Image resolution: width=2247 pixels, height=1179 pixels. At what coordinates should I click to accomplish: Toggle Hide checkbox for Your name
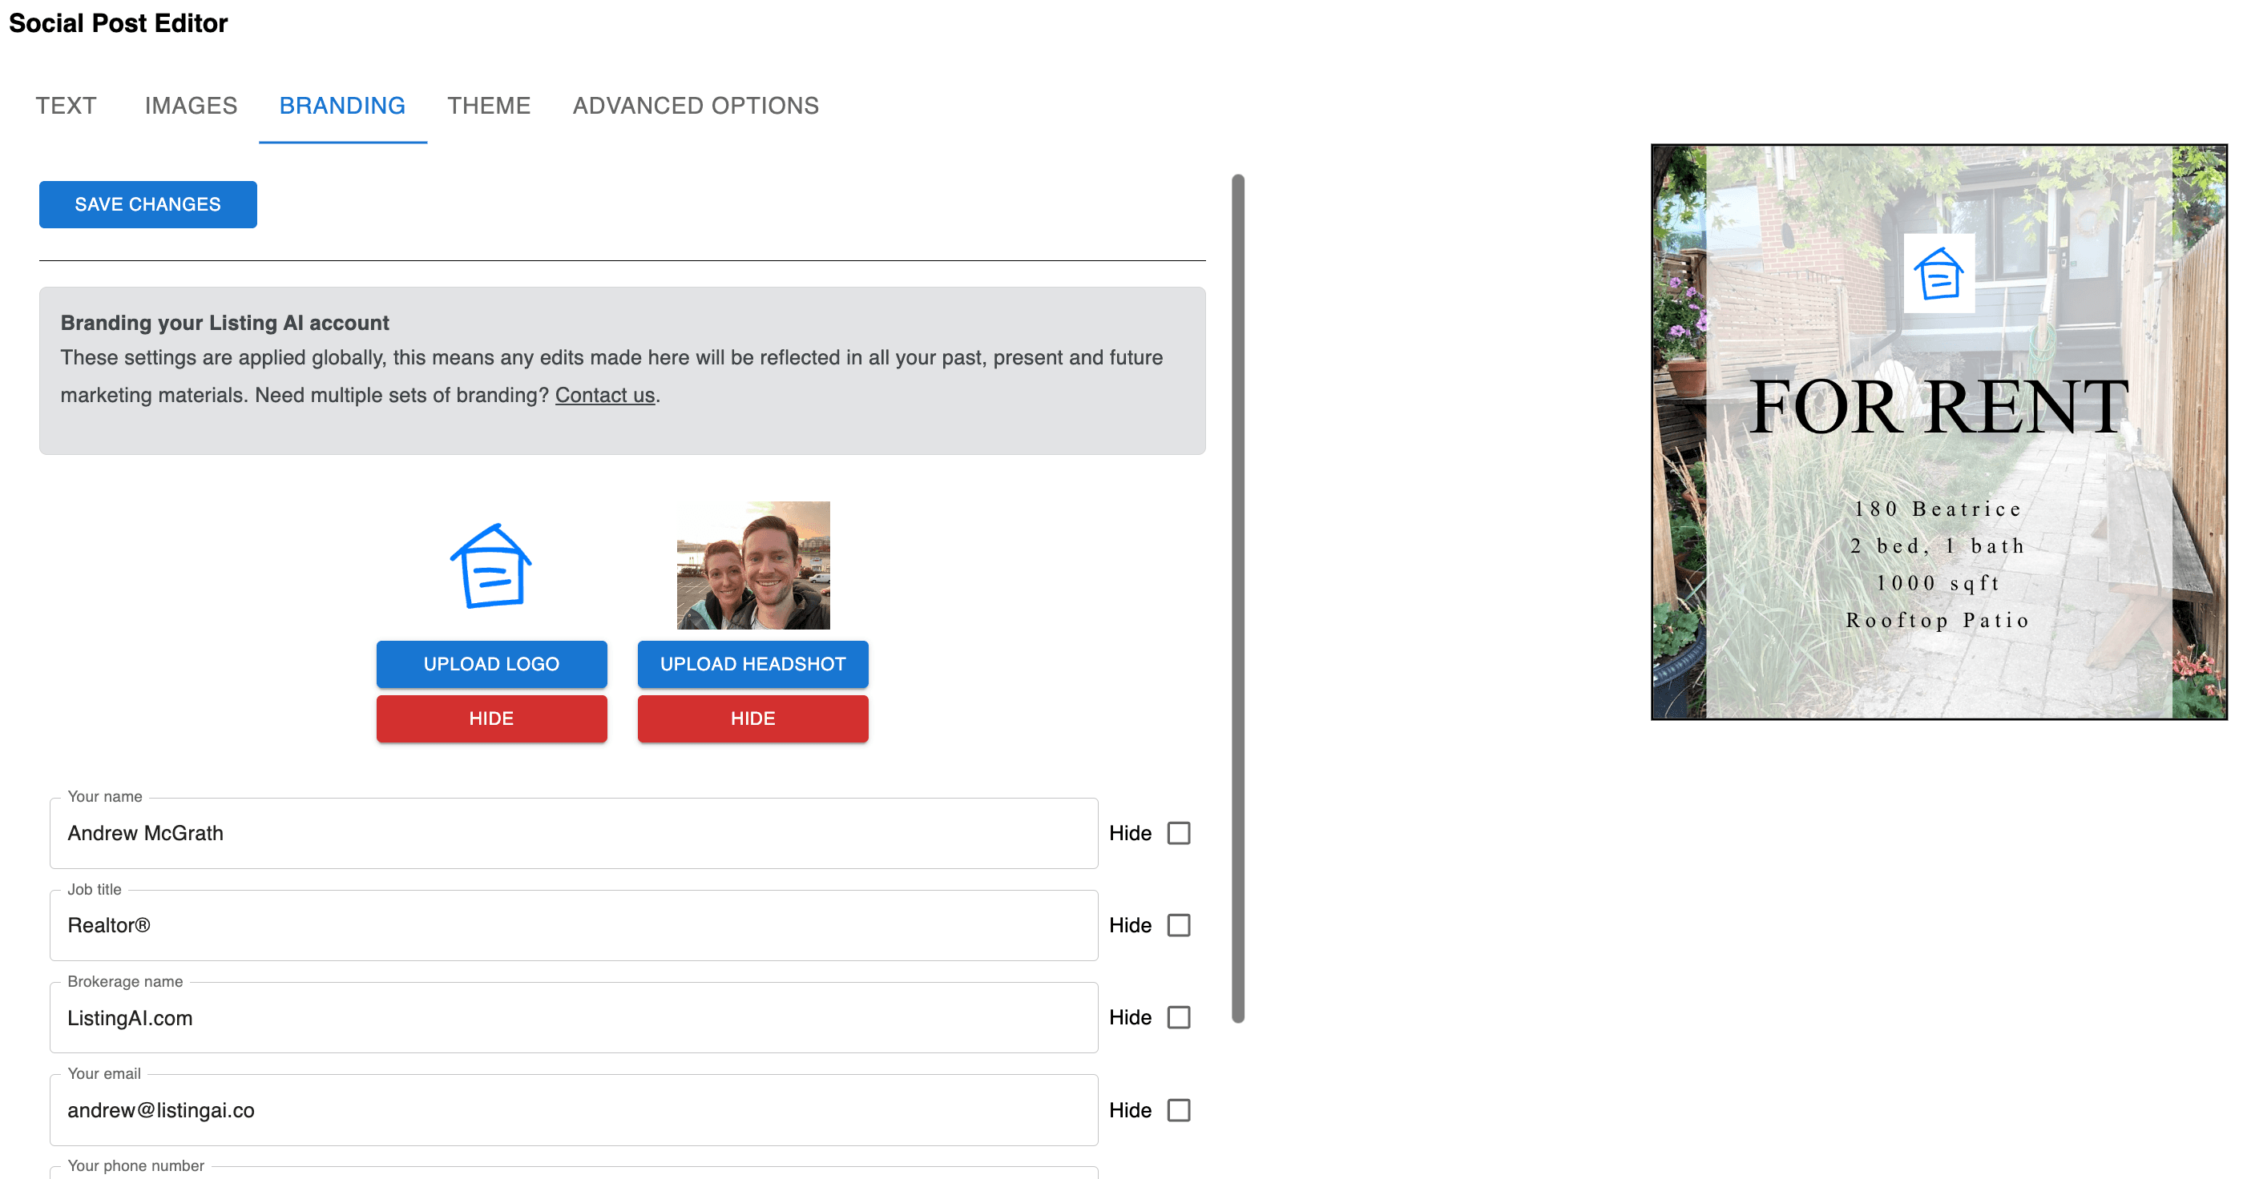click(x=1181, y=831)
